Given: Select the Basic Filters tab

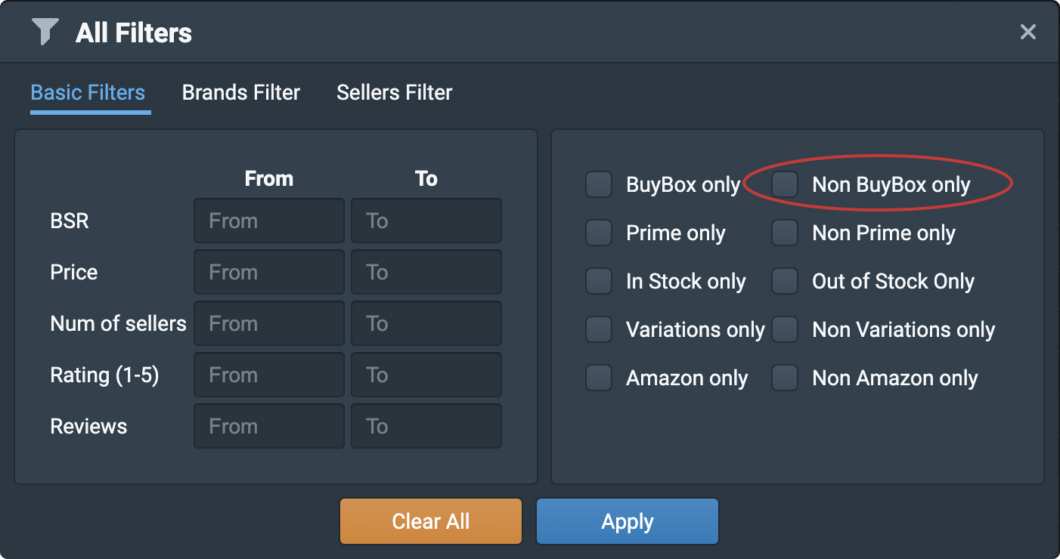Looking at the screenshot, I should pyautogui.click(x=88, y=92).
